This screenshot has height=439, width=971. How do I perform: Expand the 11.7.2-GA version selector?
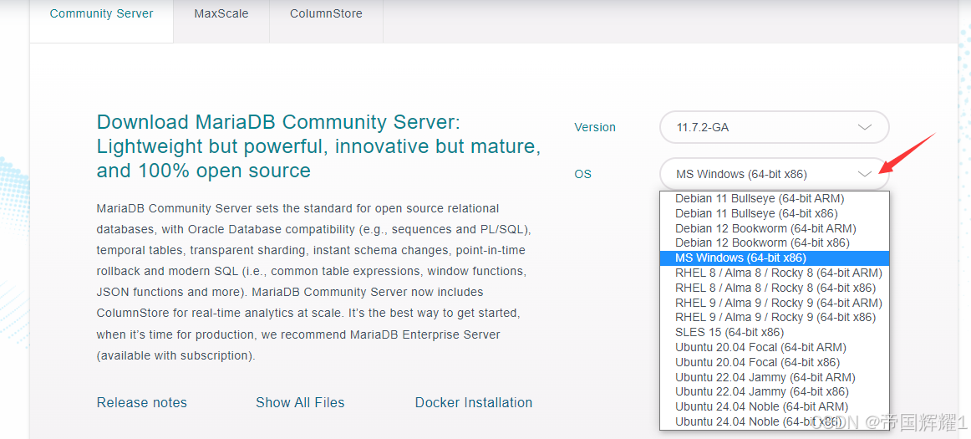[774, 127]
